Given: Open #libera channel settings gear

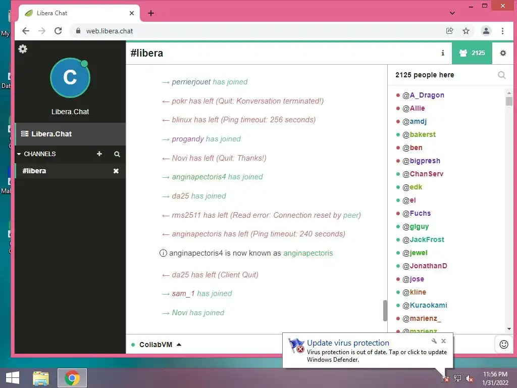Looking at the screenshot, I should (503, 53).
